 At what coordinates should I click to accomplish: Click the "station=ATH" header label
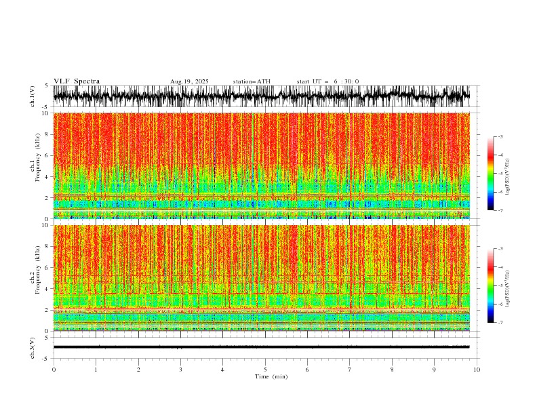click(252, 81)
